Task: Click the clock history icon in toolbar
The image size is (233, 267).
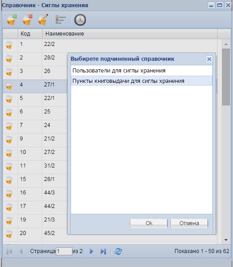Action: click(80, 20)
